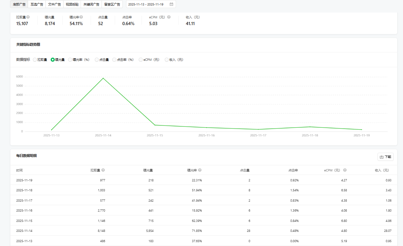
Task: Open the 留言区广告 tab
Action: [x=112, y=5]
